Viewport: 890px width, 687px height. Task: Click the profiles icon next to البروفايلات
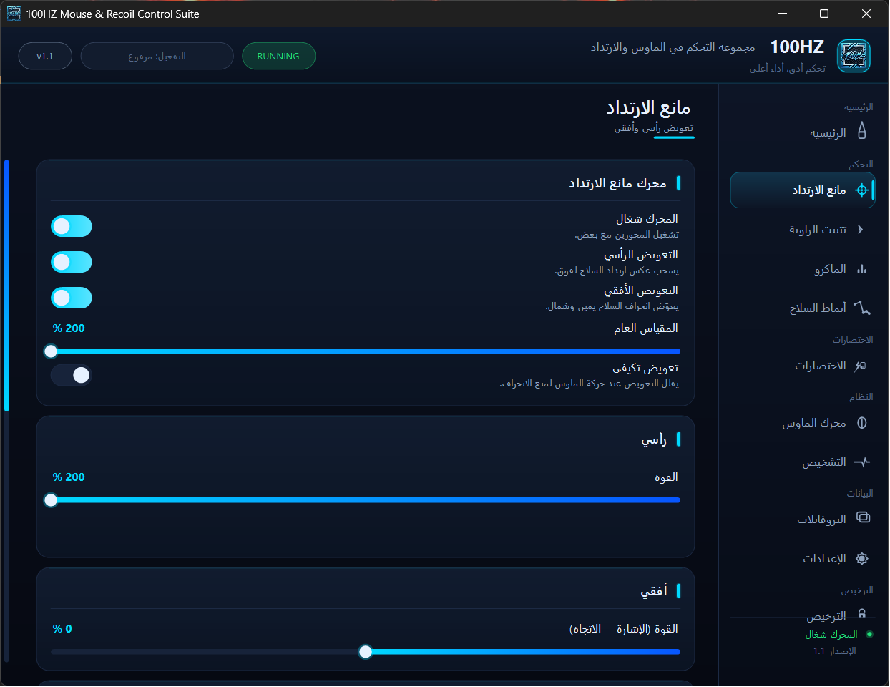click(x=863, y=518)
